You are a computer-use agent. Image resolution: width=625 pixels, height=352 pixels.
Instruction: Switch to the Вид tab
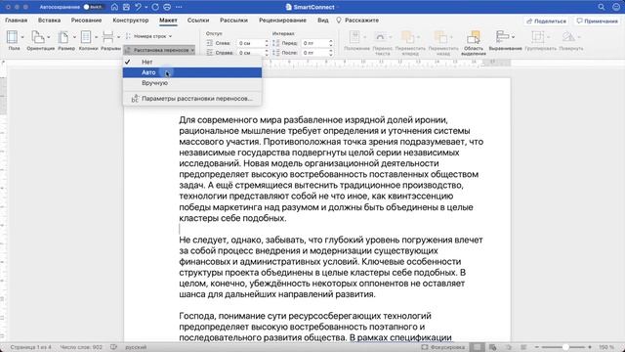click(x=323, y=20)
